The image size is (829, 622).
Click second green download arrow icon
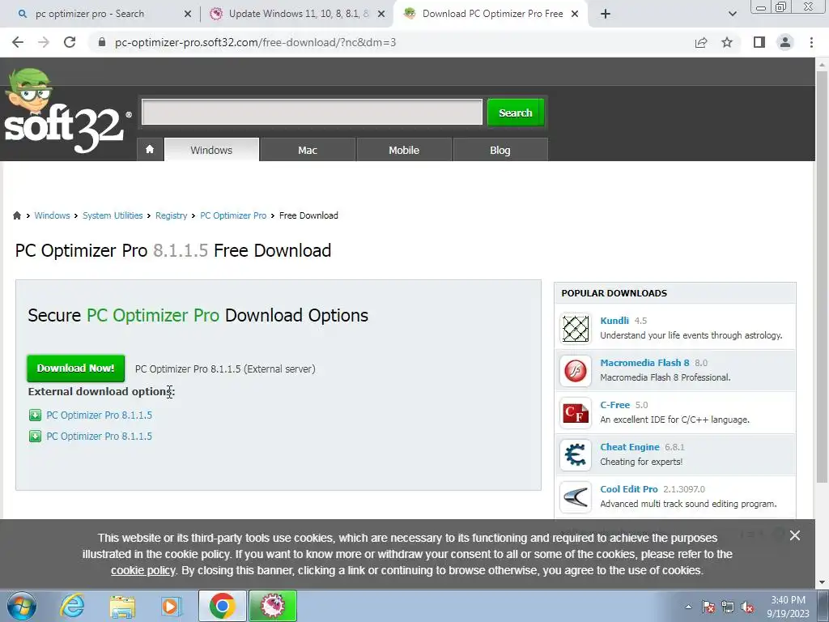point(35,437)
